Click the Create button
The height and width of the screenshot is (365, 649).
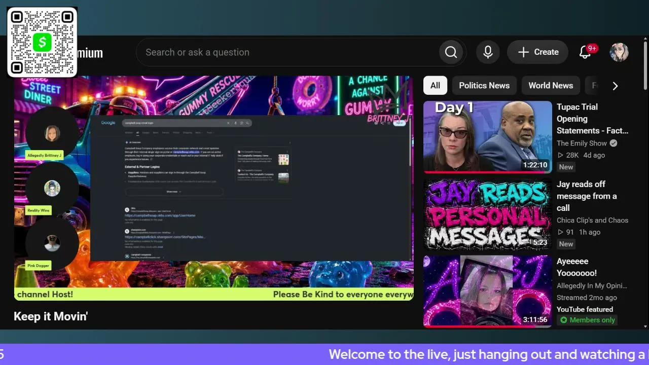point(537,52)
